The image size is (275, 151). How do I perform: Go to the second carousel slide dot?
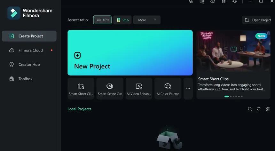pyautogui.click(x=231, y=96)
